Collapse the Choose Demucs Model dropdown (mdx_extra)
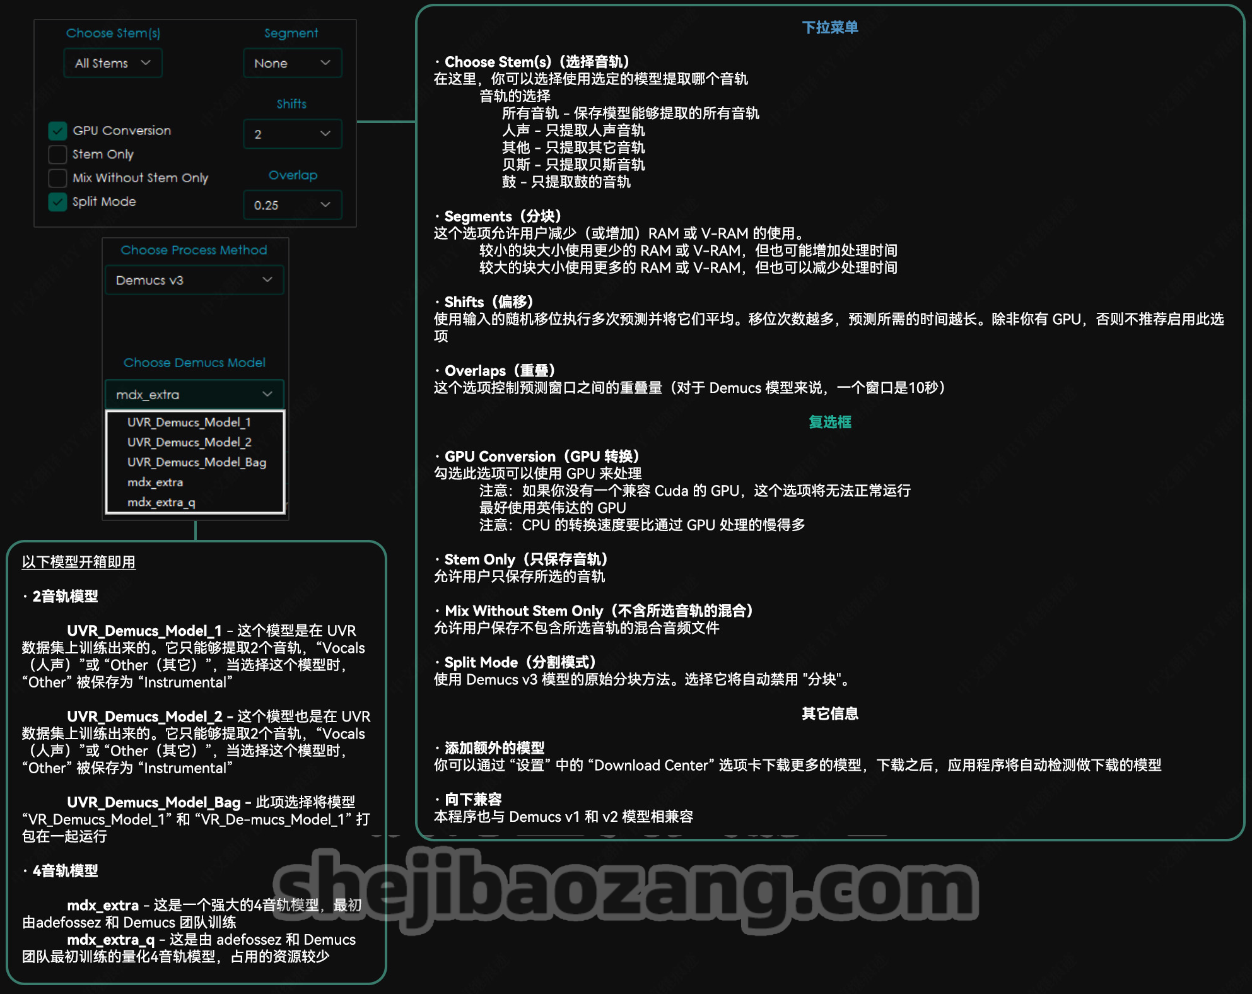Image resolution: width=1252 pixels, height=994 pixels. click(x=194, y=394)
